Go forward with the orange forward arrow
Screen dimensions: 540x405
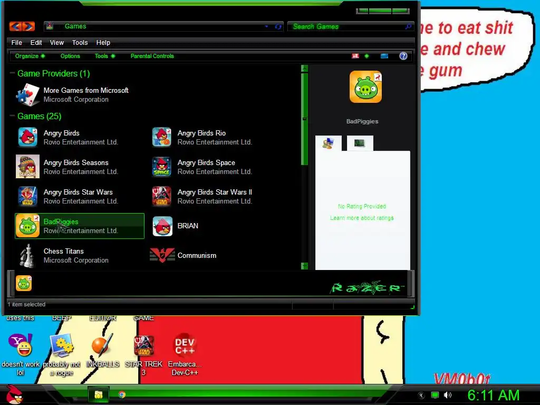[x=28, y=26]
